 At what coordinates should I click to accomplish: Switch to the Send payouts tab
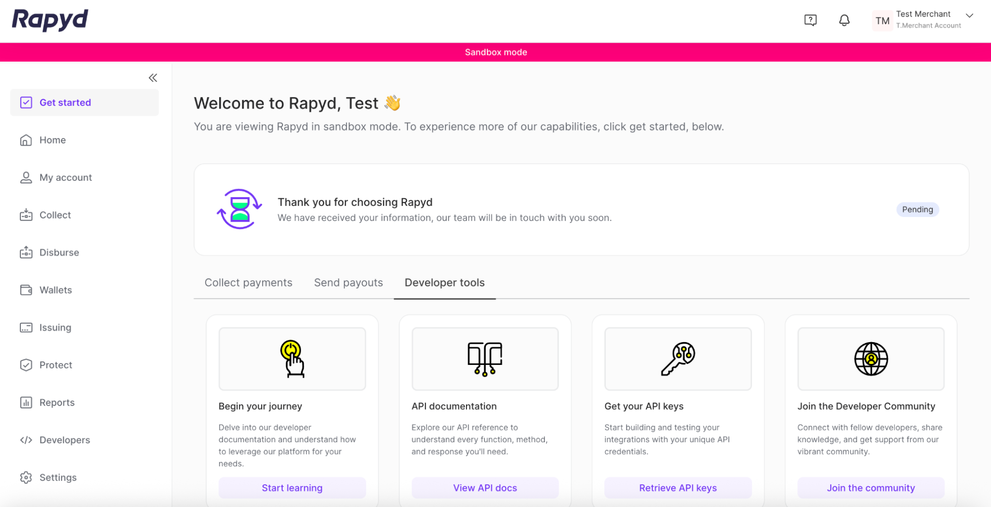pyautogui.click(x=348, y=282)
